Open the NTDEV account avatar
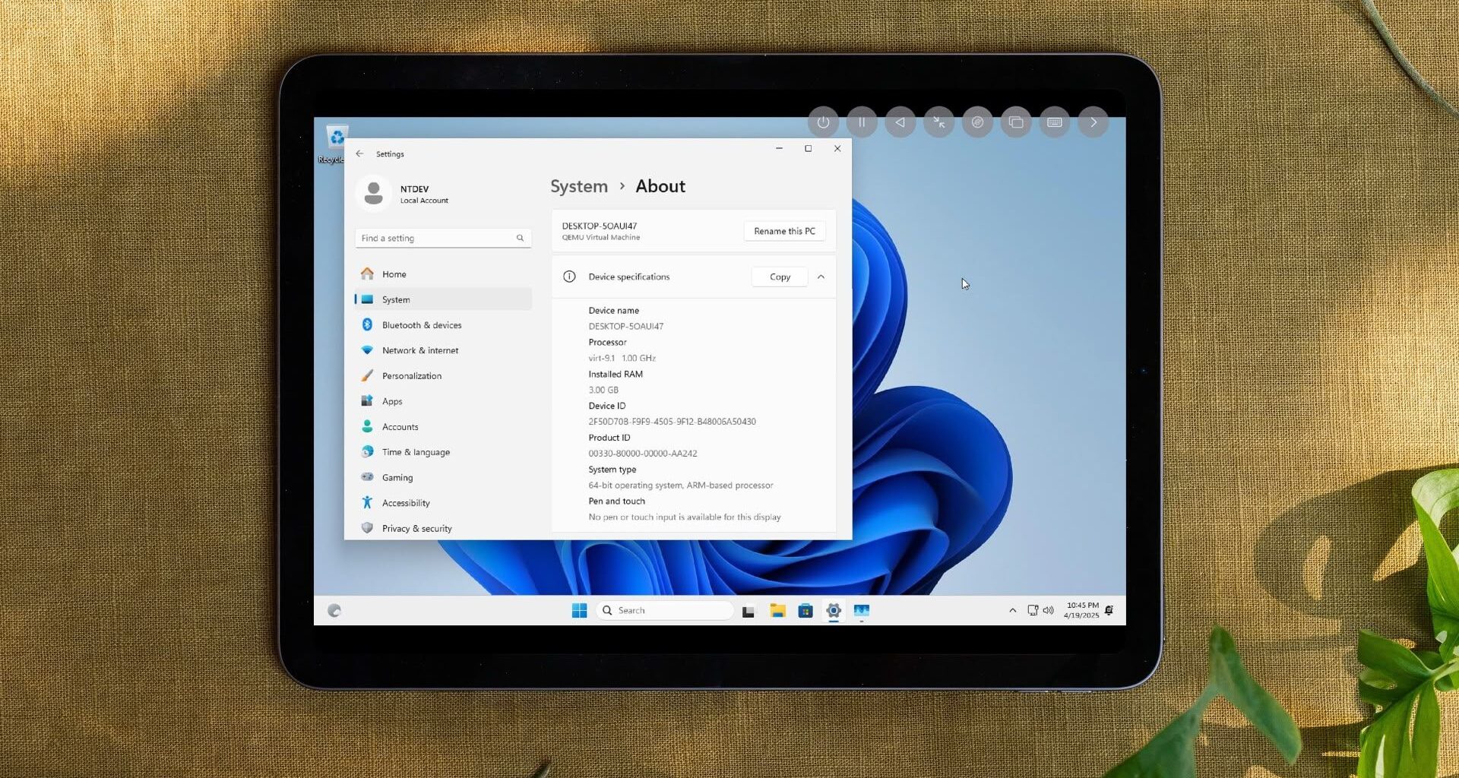Viewport: 1459px width, 778px height. coord(373,193)
